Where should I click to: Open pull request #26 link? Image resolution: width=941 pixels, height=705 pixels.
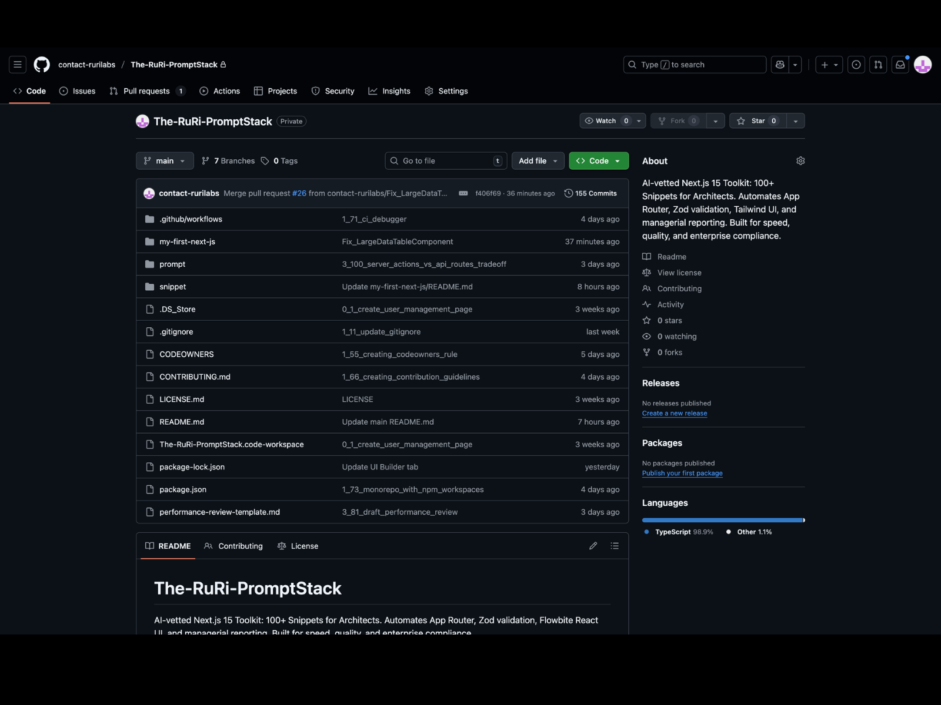click(x=299, y=193)
